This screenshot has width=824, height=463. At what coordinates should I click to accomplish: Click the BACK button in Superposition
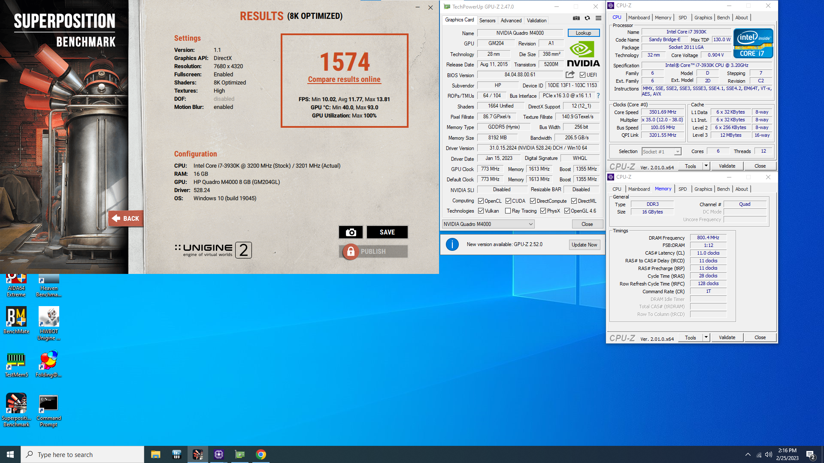(126, 219)
